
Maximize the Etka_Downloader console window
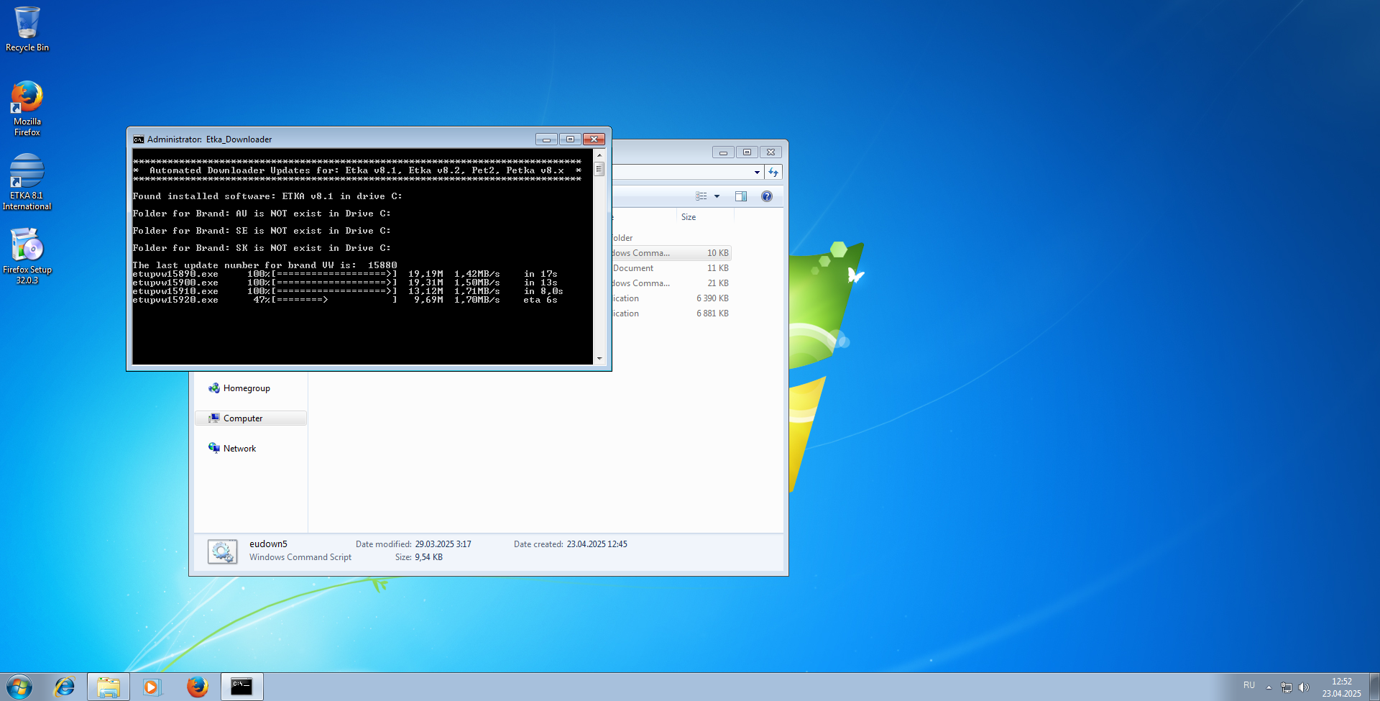(x=570, y=139)
